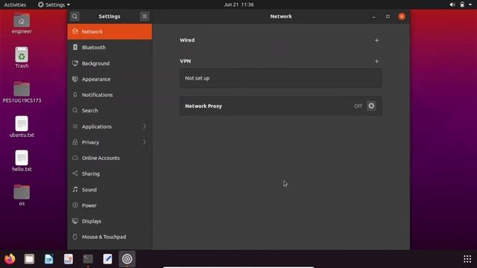Image resolution: width=477 pixels, height=268 pixels.
Task: Open Bluetooth settings
Action: pos(110,48)
